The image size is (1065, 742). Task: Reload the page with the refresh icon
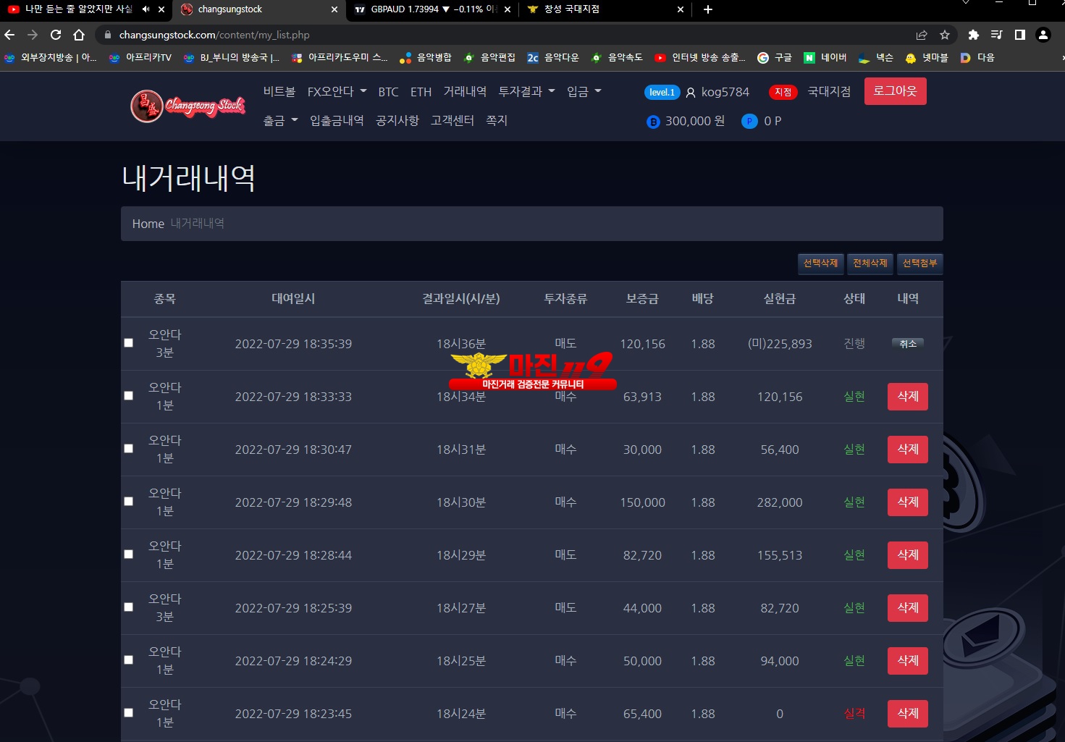56,35
